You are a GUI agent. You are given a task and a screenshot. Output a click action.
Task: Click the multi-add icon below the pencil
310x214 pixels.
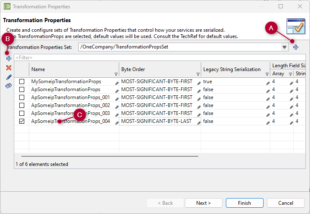[x=8, y=86]
